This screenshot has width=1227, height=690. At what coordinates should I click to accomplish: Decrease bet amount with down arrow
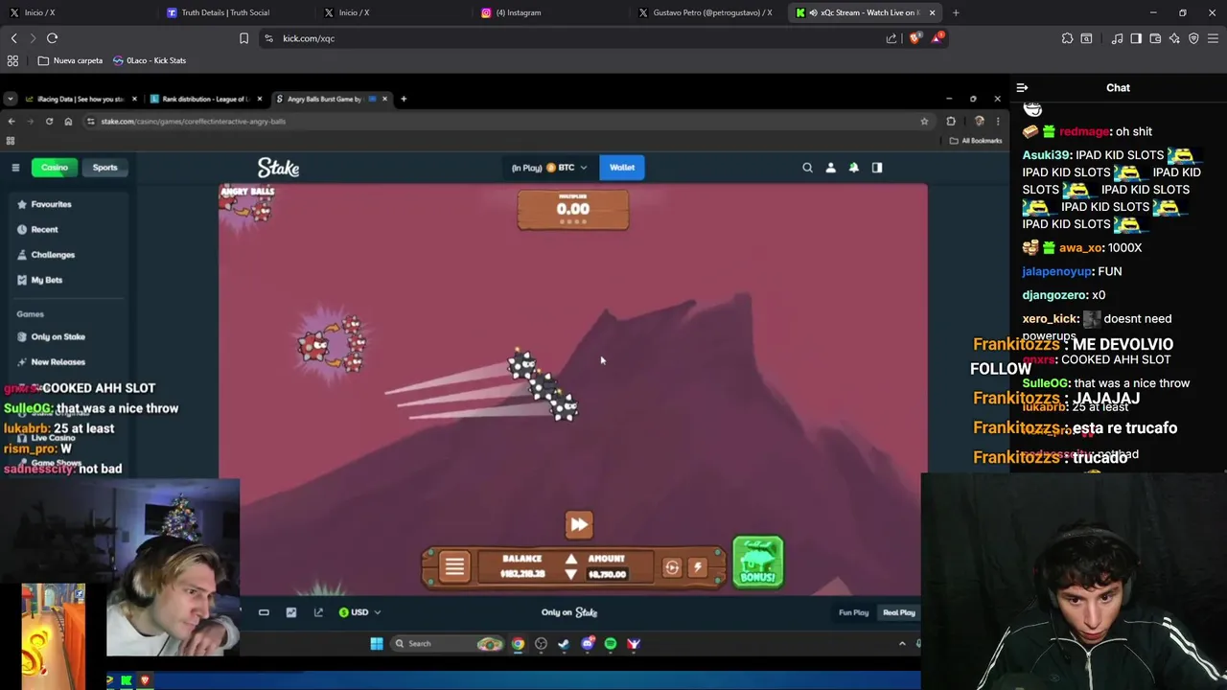pyautogui.click(x=570, y=575)
